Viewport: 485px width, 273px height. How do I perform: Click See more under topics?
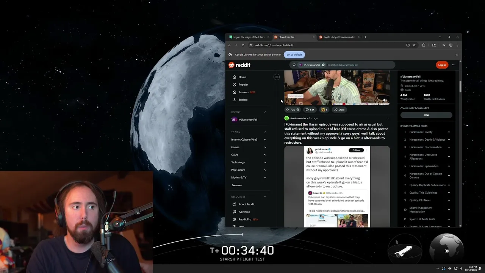[x=236, y=185]
